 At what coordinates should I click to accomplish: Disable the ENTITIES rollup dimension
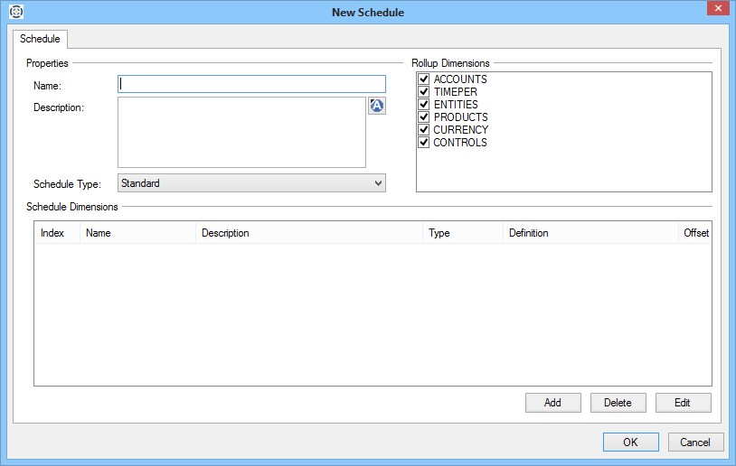423,105
